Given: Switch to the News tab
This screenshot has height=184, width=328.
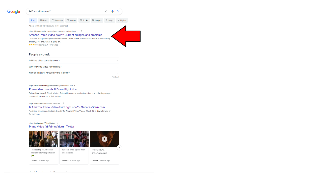Looking at the screenshot, I should [x=43, y=20].
